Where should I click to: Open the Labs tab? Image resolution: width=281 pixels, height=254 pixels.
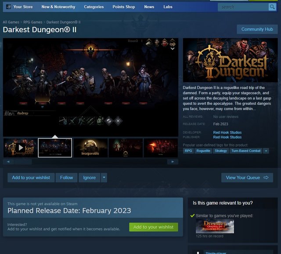pyautogui.click(x=168, y=7)
